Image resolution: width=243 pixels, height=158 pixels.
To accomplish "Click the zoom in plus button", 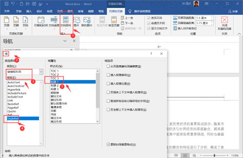I will (x=227, y=155).
